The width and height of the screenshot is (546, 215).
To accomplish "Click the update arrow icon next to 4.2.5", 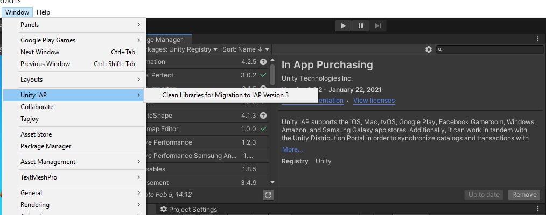I will tap(264, 62).
